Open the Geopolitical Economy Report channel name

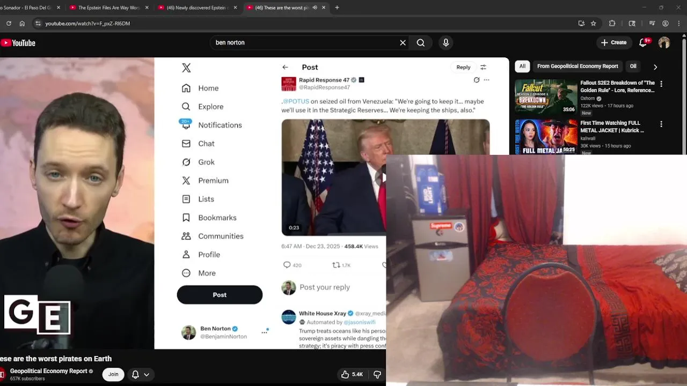[48, 371]
